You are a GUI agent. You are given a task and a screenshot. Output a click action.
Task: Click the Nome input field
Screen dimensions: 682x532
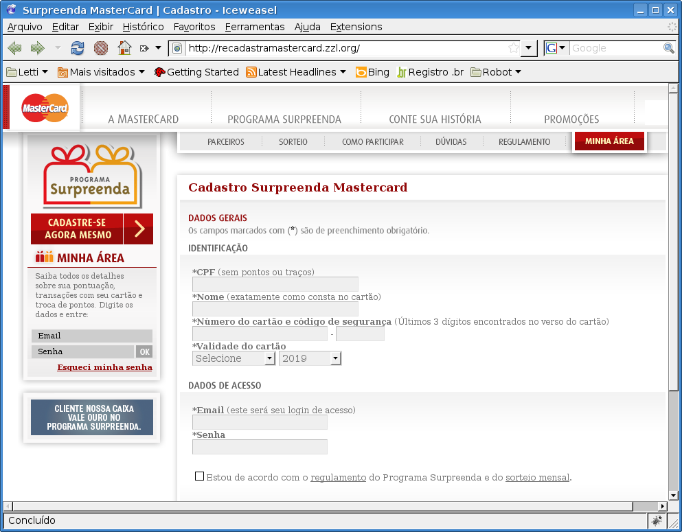[275, 309]
